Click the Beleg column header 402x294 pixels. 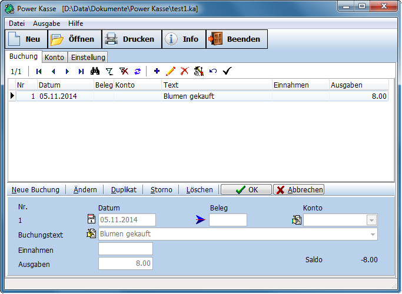[x=104, y=85]
